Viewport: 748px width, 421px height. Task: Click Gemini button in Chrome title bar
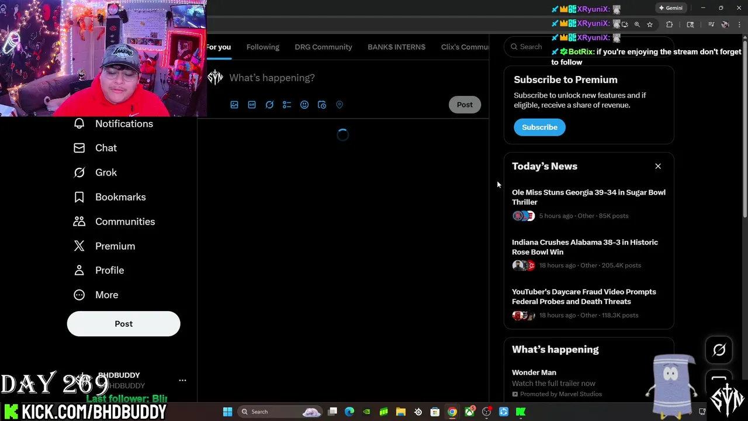click(670, 8)
